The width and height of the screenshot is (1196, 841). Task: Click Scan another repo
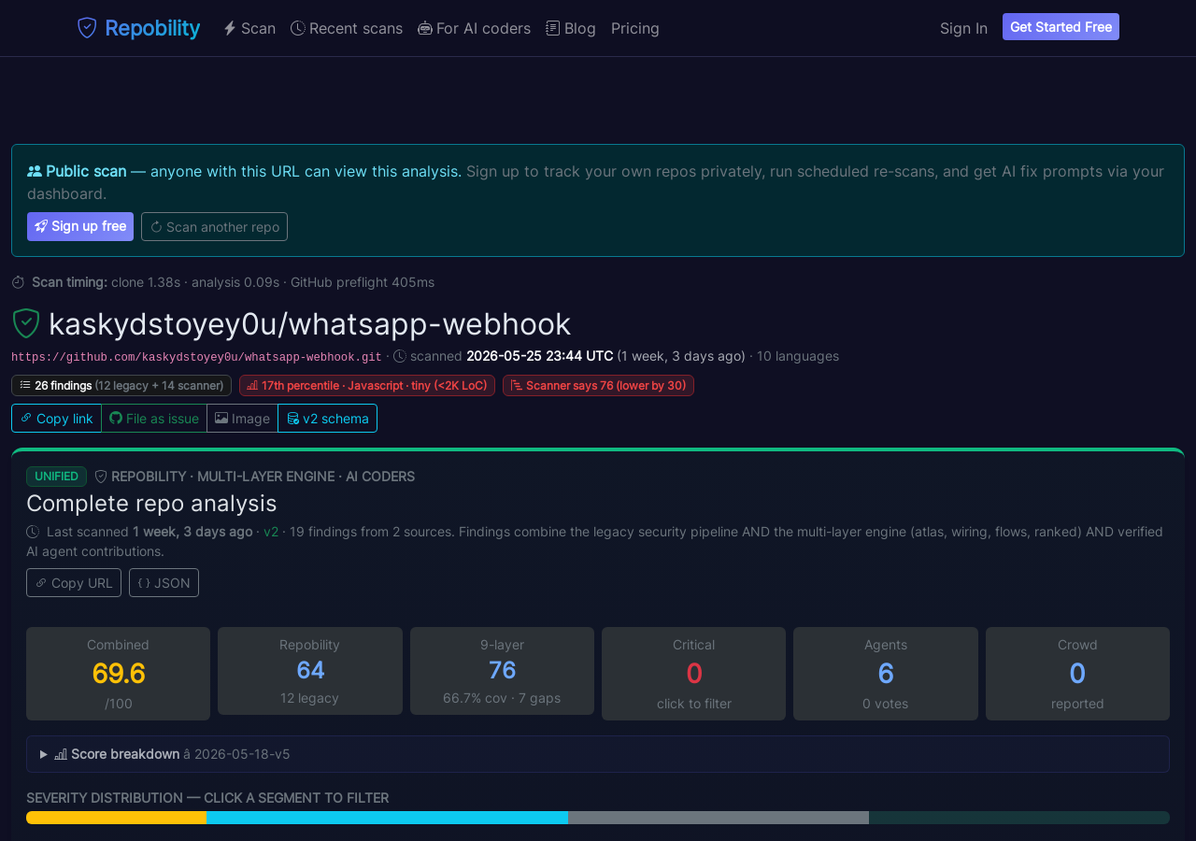[214, 226]
